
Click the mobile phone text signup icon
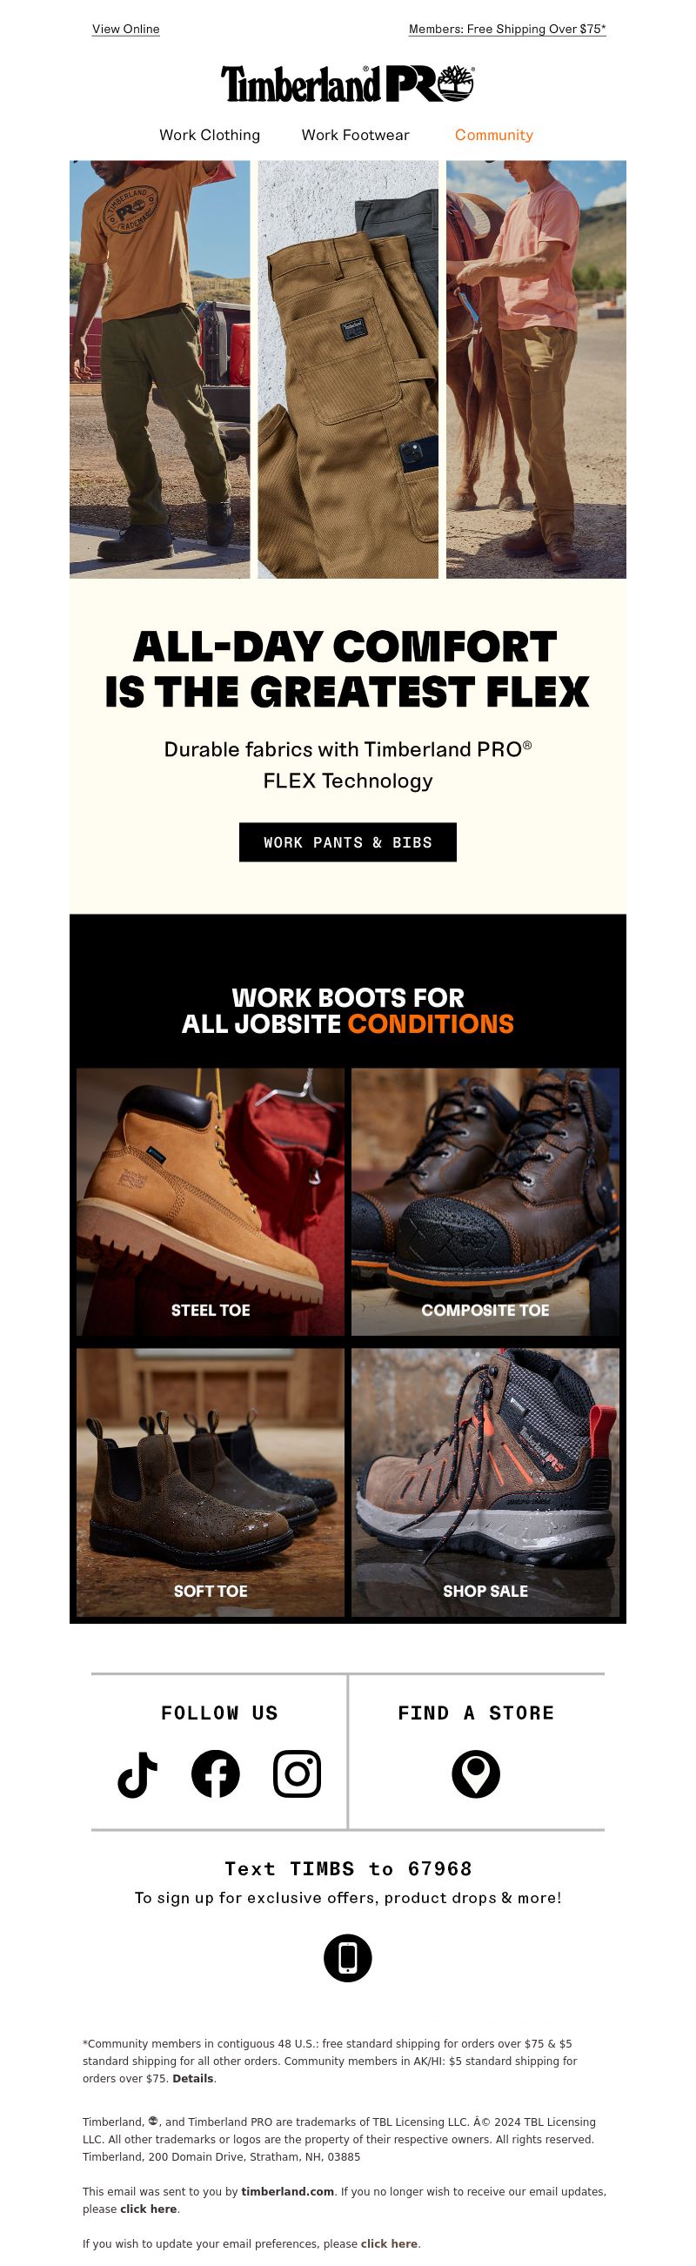347,1958
